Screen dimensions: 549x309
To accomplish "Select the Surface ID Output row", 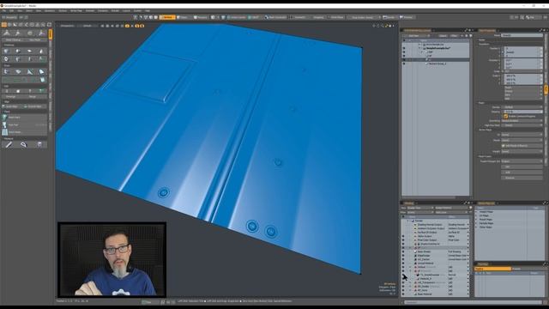I will (435, 233).
